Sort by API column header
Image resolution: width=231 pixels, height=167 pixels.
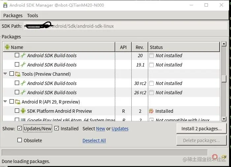[x=123, y=47]
